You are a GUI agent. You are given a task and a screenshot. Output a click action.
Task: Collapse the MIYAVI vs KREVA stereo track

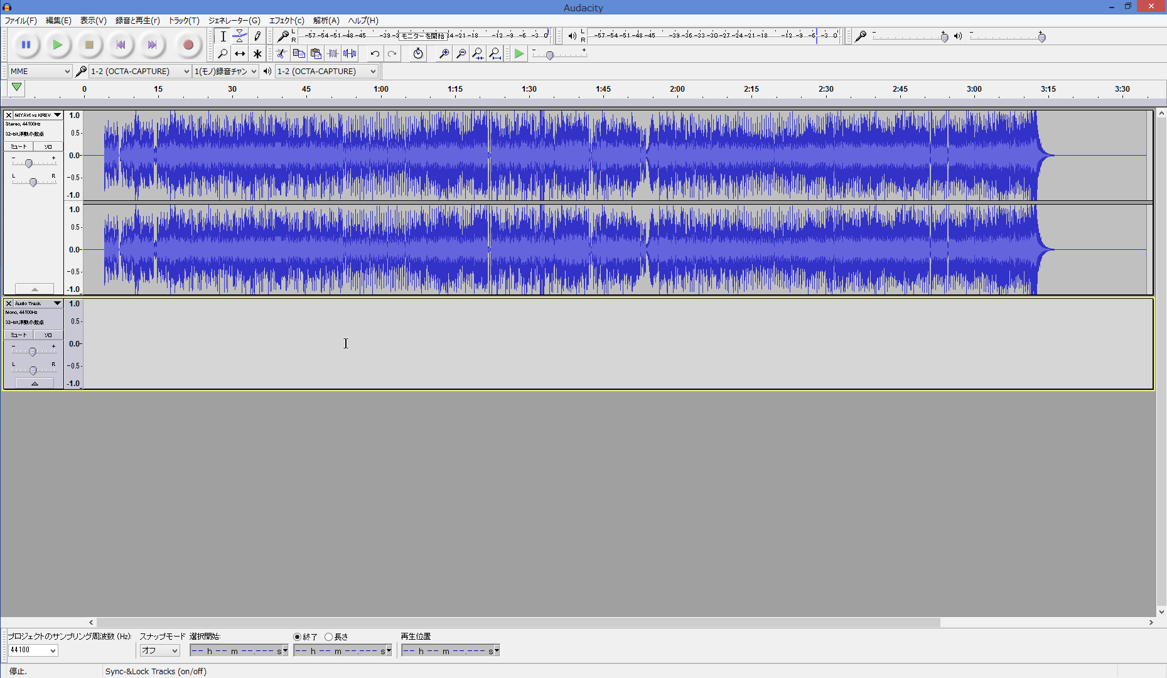coord(35,289)
